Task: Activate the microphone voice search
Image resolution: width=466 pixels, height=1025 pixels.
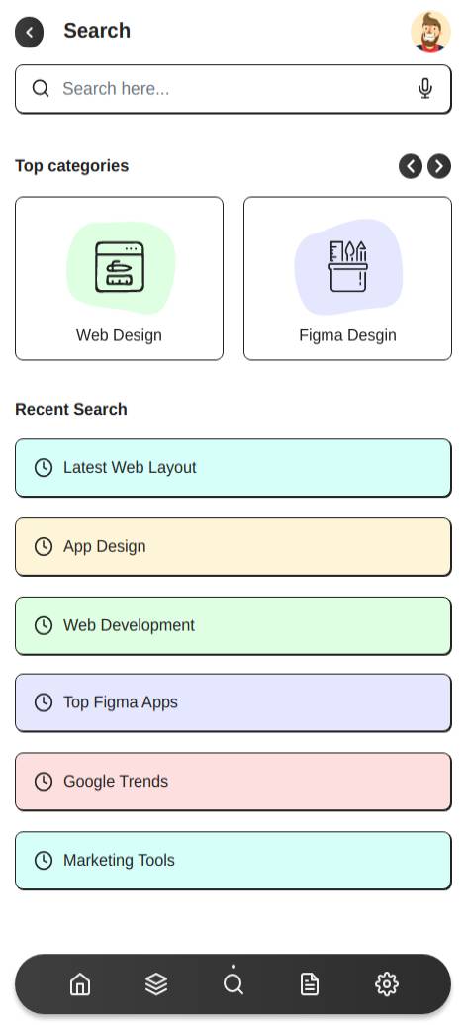Action: [x=425, y=88]
